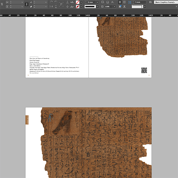Screen dimensions: 178x178
Task: Open the corner shape dropdown arrow
Action: (x=145, y=6)
